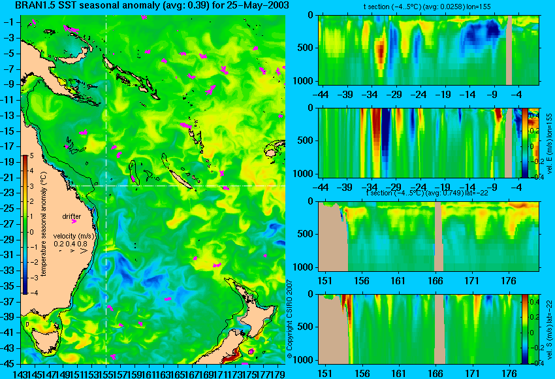Click the title "t section (-4..5°C) (avg: 0.749) lat=-22"
The width and height of the screenshot is (555, 379).
pos(427,193)
